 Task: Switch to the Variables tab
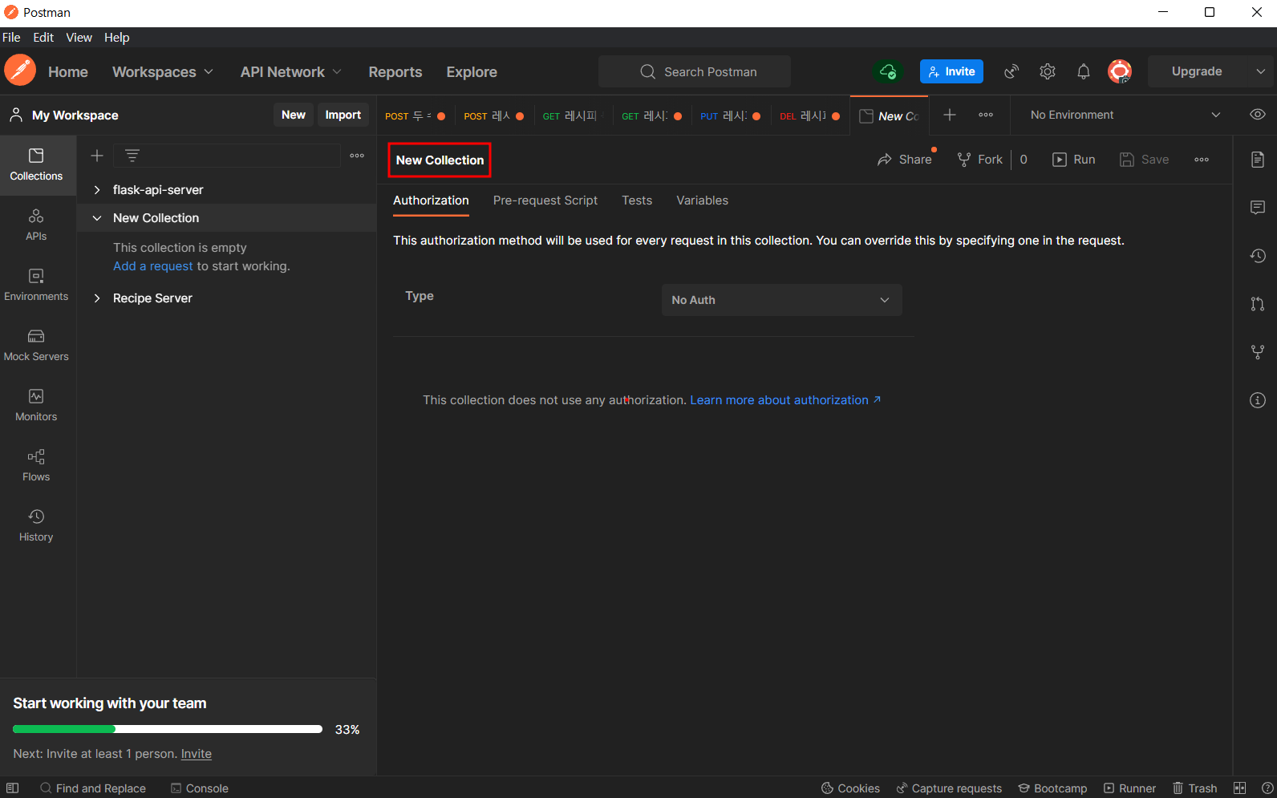coord(702,201)
